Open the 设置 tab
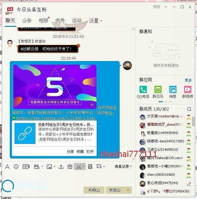Image resolution: width=197 pixels, height=199 pixels. coord(94,21)
